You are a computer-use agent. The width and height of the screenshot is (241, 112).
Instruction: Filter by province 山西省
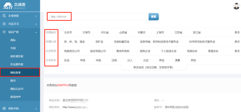123,32
